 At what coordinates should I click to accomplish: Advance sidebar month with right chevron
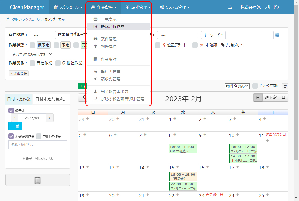coord(50,117)
